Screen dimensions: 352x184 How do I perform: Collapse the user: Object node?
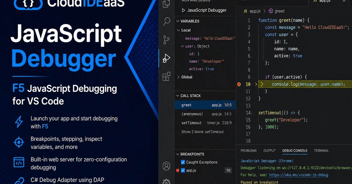point(183,46)
